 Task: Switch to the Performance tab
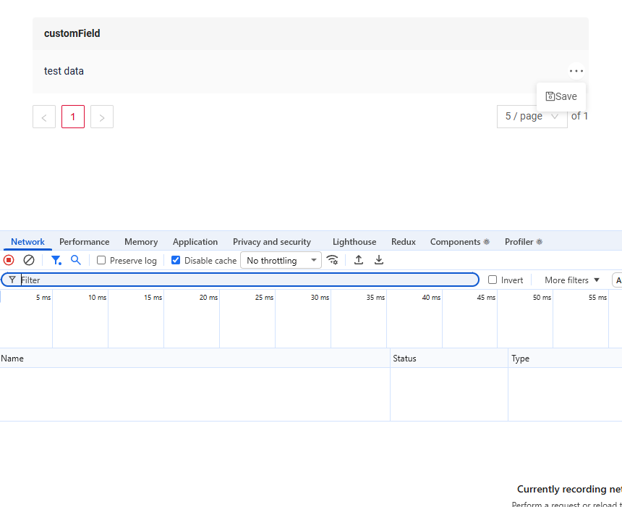84,242
